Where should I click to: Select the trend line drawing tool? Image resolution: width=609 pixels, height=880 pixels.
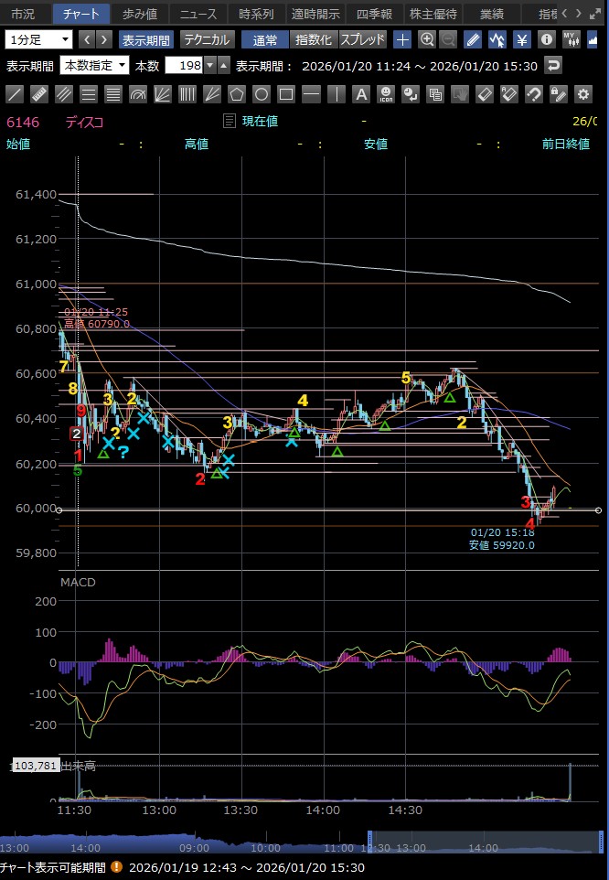click(x=15, y=94)
